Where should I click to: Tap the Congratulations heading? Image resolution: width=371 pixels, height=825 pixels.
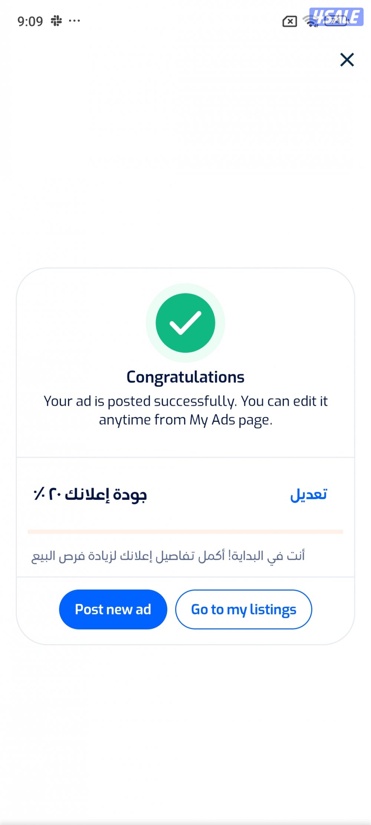coord(185,377)
